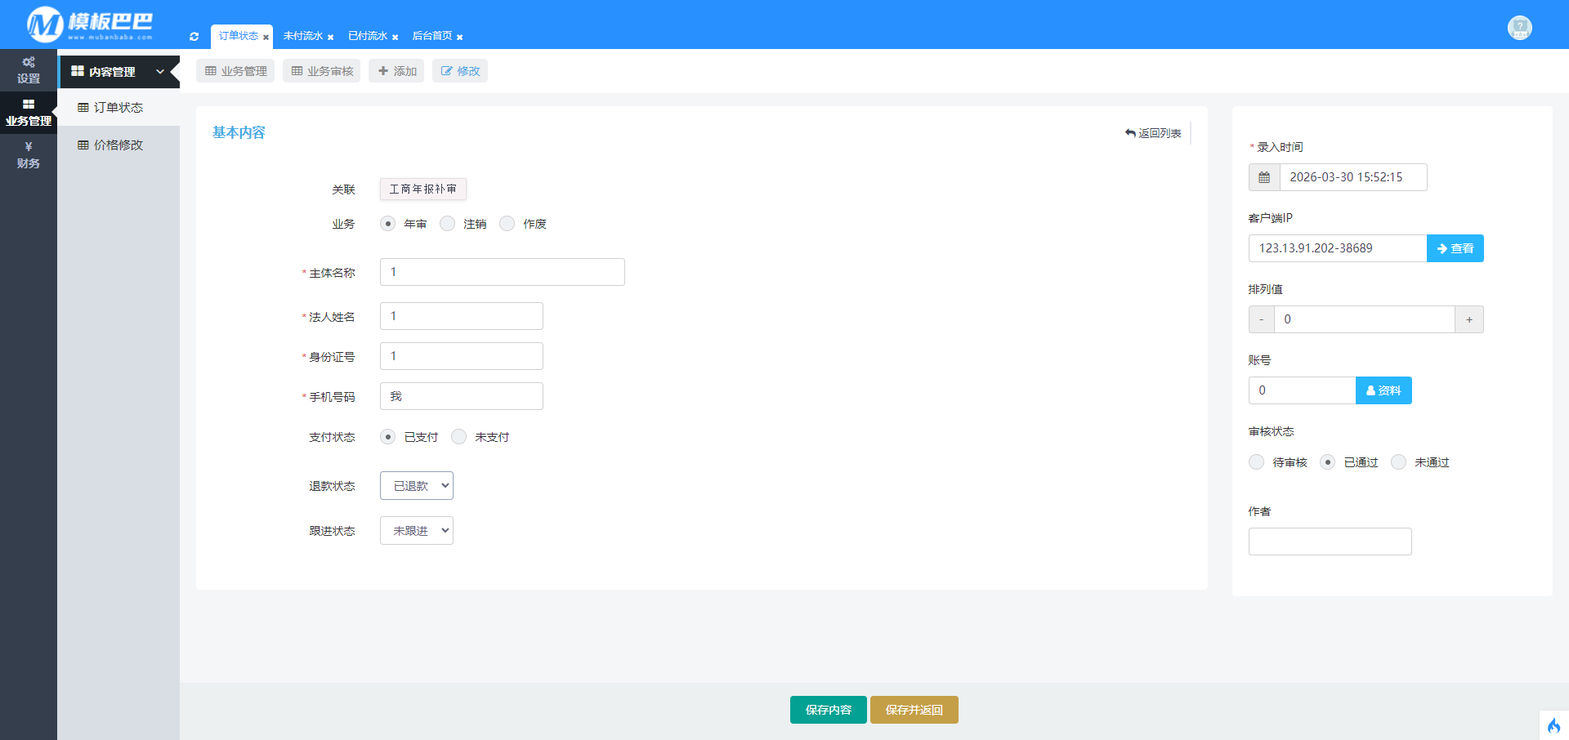Open 价格修改 in the side menu

click(118, 145)
